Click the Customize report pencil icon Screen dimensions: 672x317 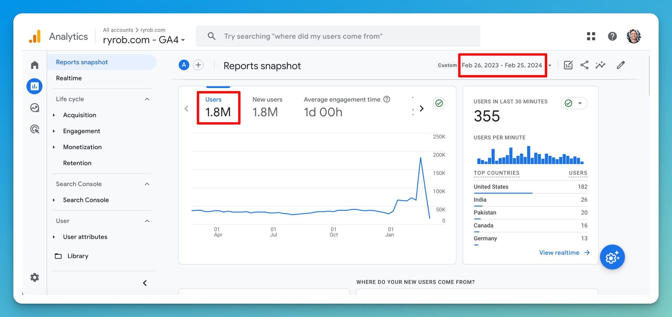point(621,65)
